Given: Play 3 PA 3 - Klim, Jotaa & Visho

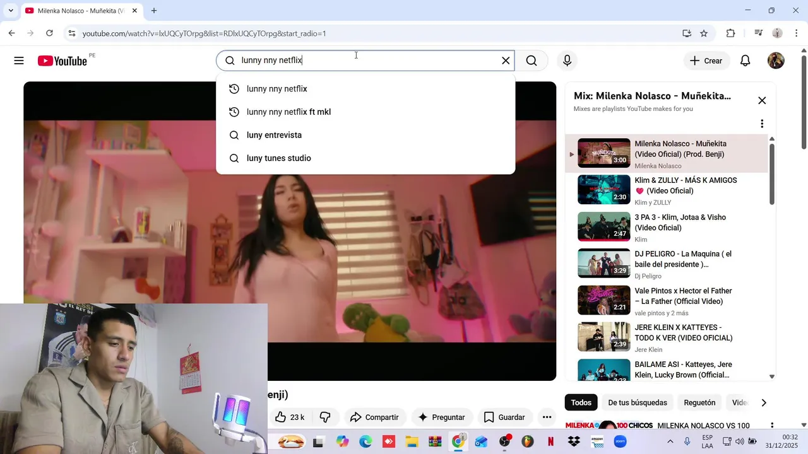Looking at the screenshot, I should coord(666,227).
